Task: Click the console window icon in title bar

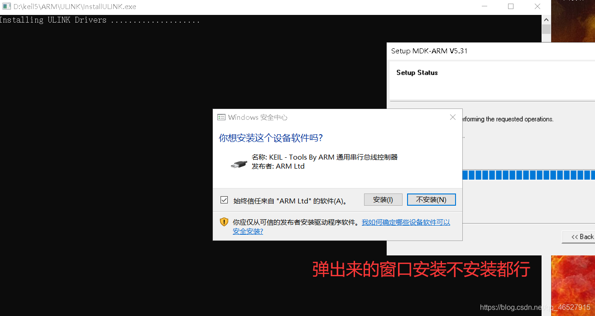Action: [6, 6]
